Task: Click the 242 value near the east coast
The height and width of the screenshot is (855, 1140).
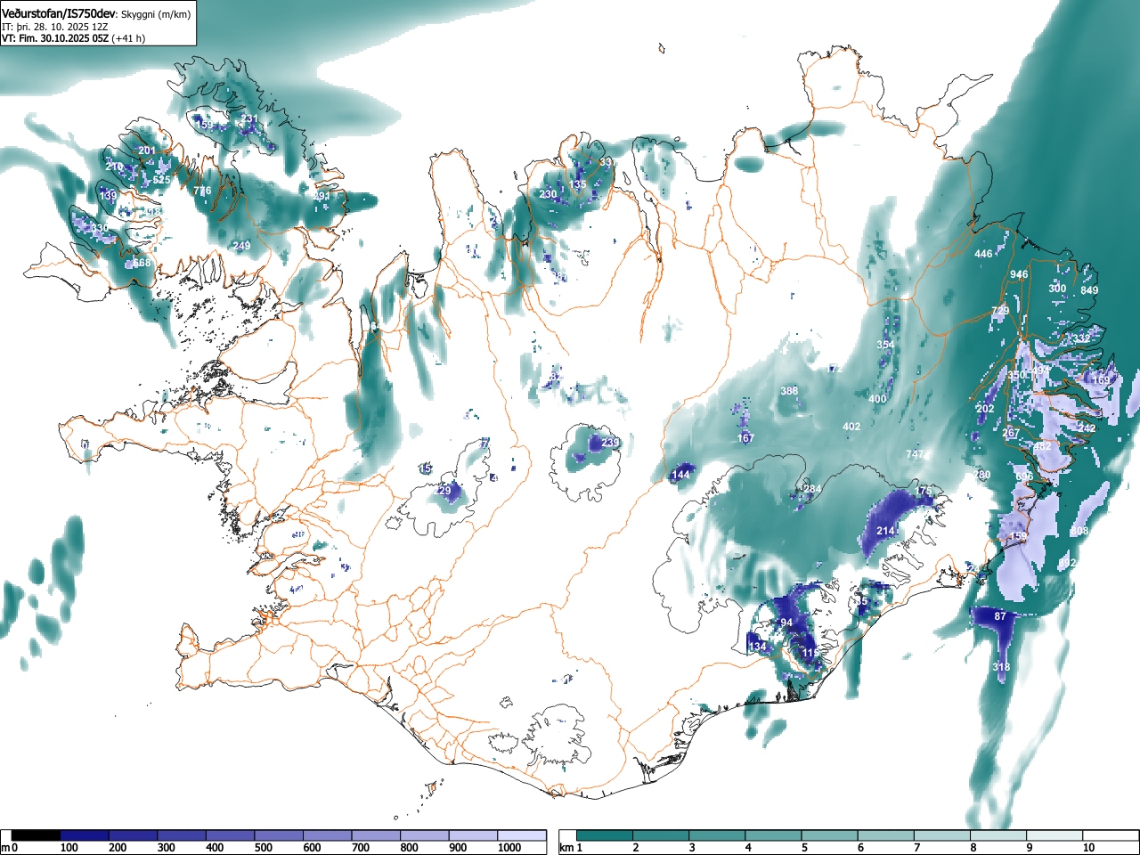Action: click(1087, 428)
